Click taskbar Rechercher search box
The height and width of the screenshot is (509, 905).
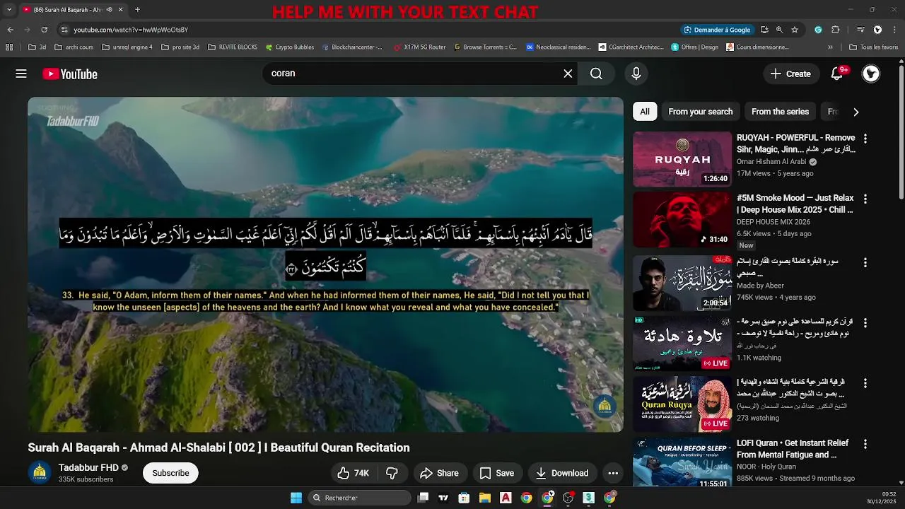pos(360,498)
